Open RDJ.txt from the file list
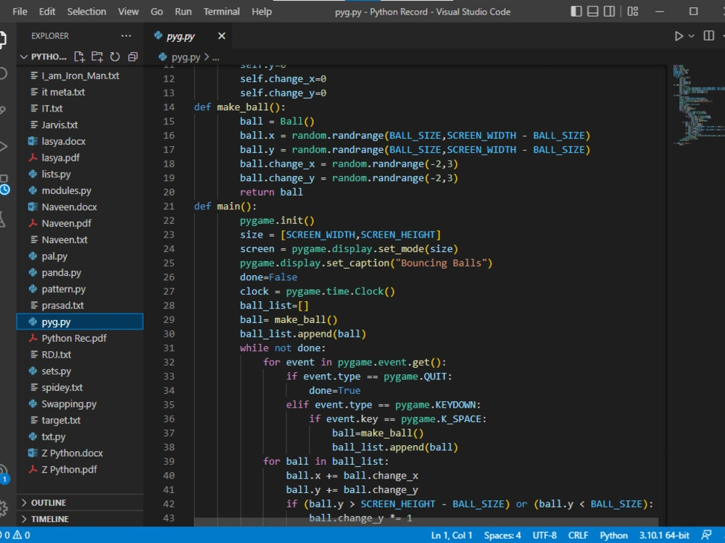The image size is (725, 543). [80, 355]
